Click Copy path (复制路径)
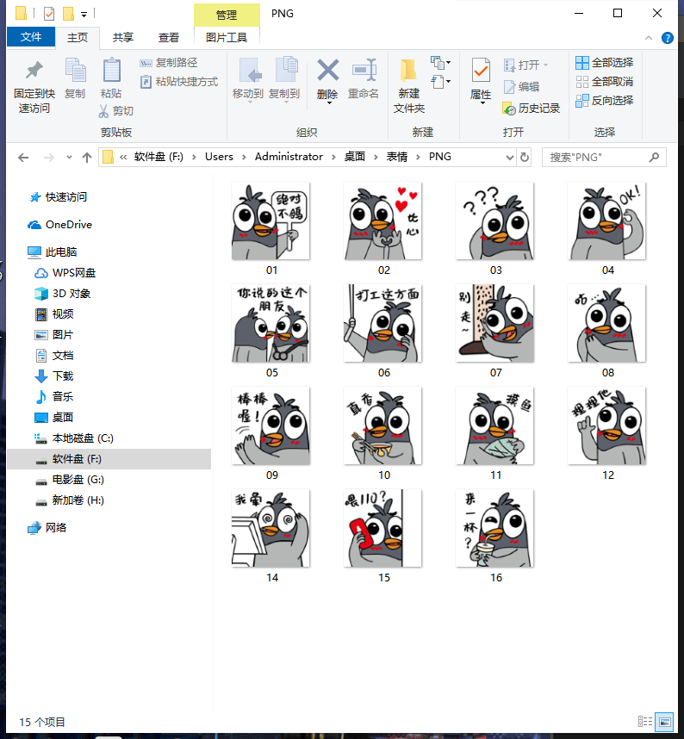The image size is (684, 739). pos(169,63)
